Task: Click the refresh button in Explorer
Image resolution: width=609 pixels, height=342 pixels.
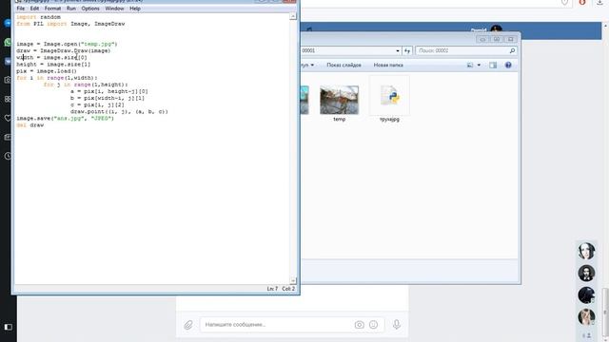Action: point(407,50)
